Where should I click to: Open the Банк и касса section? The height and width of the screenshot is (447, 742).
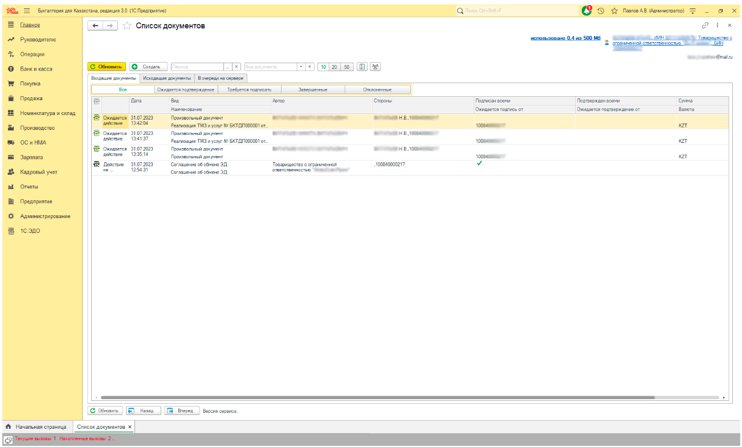(x=36, y=69)
